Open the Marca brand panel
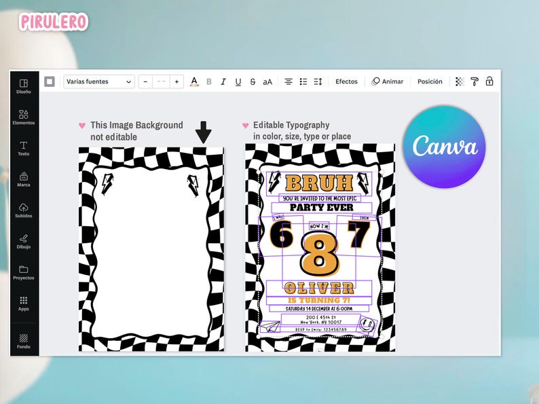539x404 pixels. (23, 179)
